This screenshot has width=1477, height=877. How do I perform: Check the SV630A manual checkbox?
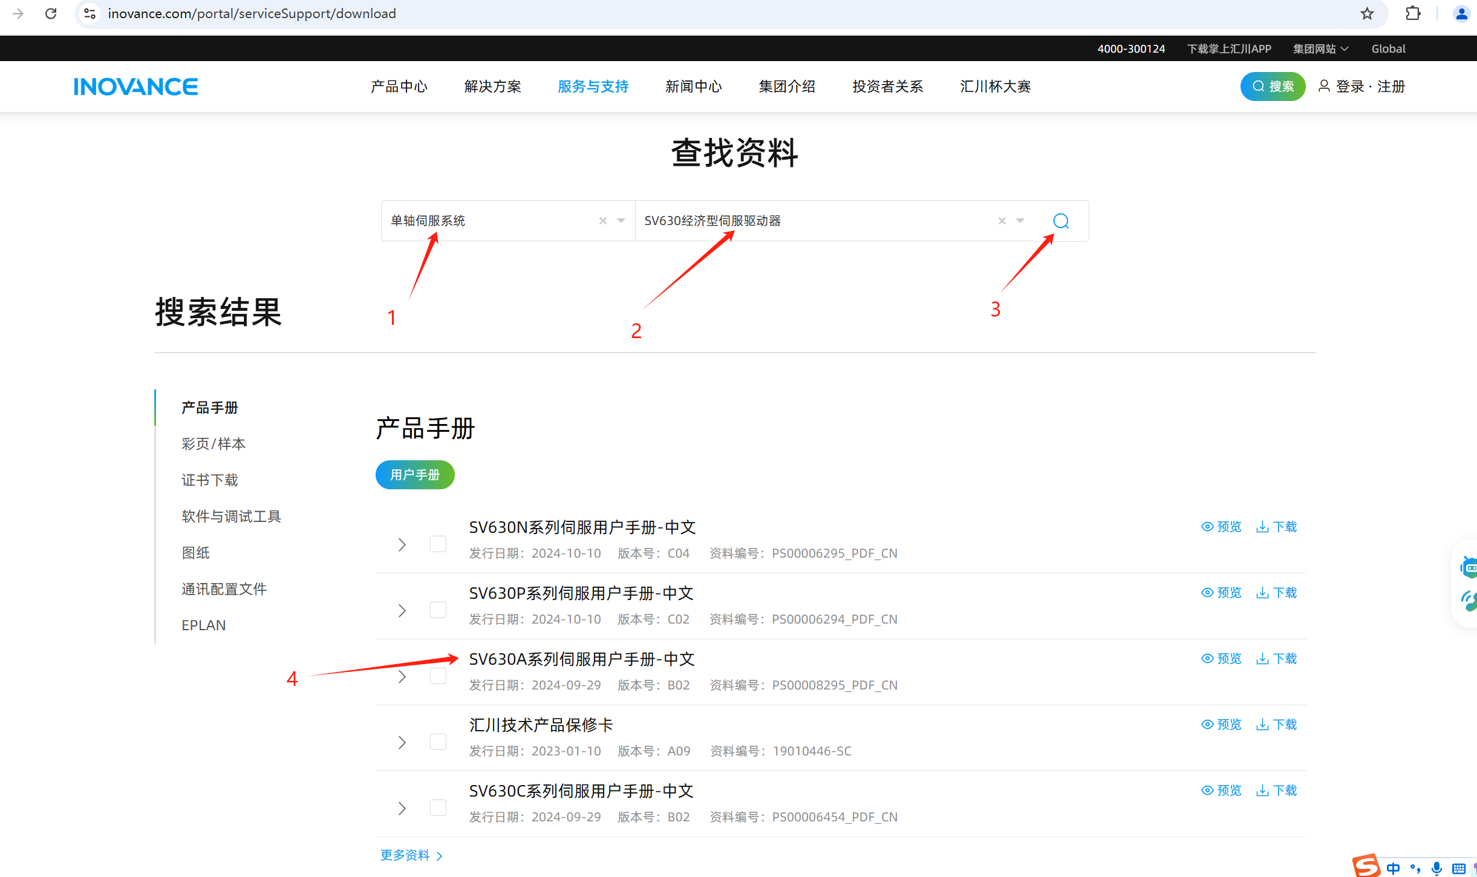point(438,676)
